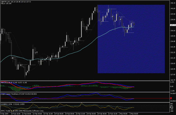Click the current price tag 137.71
Screen dimensions: 176x115
(173, 25)
